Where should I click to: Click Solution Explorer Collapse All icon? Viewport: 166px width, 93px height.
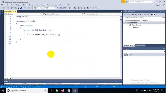[x=145, y=15]
